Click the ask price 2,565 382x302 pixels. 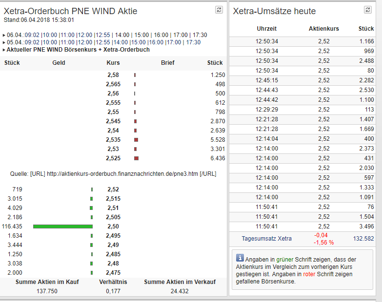tap(113, 84)
